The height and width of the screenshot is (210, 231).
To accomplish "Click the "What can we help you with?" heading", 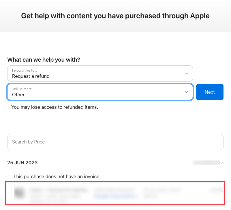I will 44,60.
